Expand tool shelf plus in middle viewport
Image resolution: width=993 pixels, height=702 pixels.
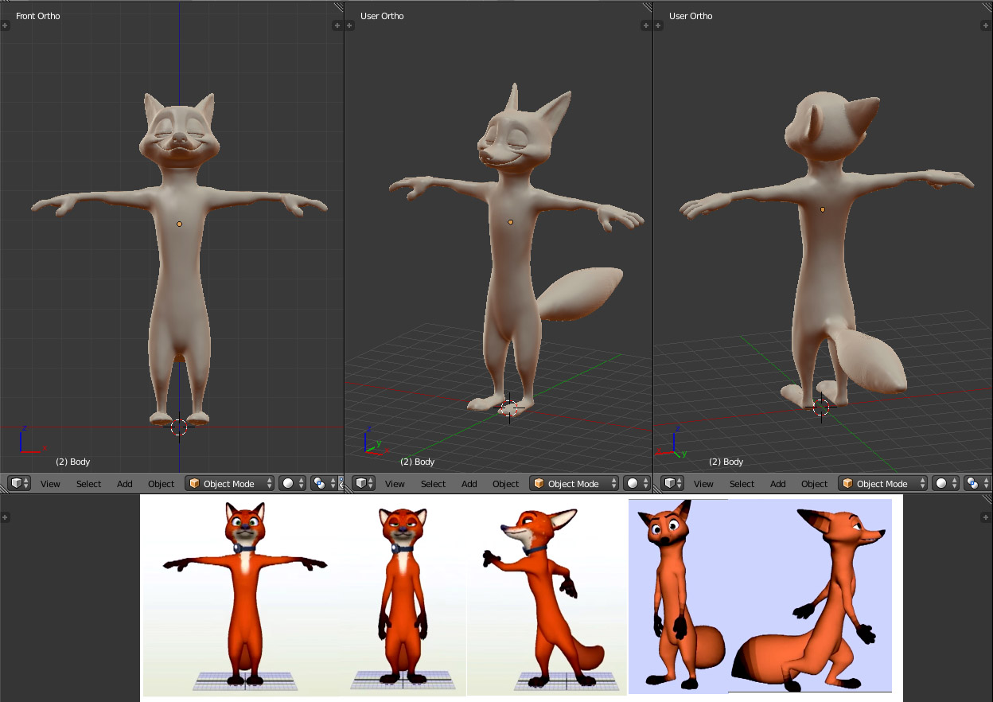pyautogui.click(x=349, y=25)
